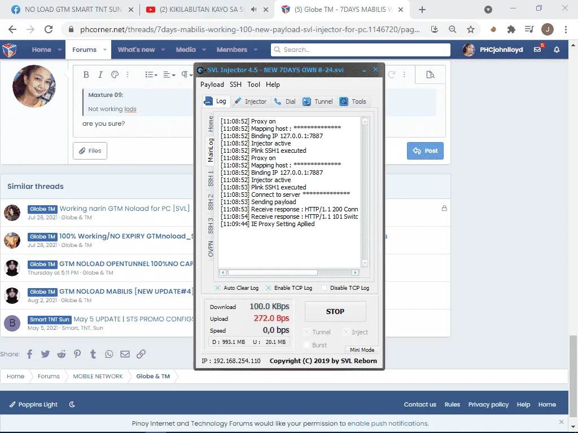The image size is (578, 433).
Task: Toggle dark mode moon icon in footer
Action: pyautogui.click(x=72, y=404)
